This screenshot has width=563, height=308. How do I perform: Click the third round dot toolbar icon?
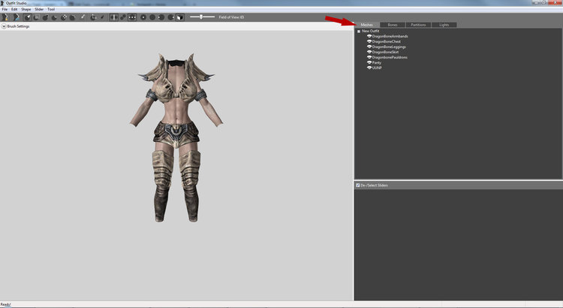click(161, 17)
